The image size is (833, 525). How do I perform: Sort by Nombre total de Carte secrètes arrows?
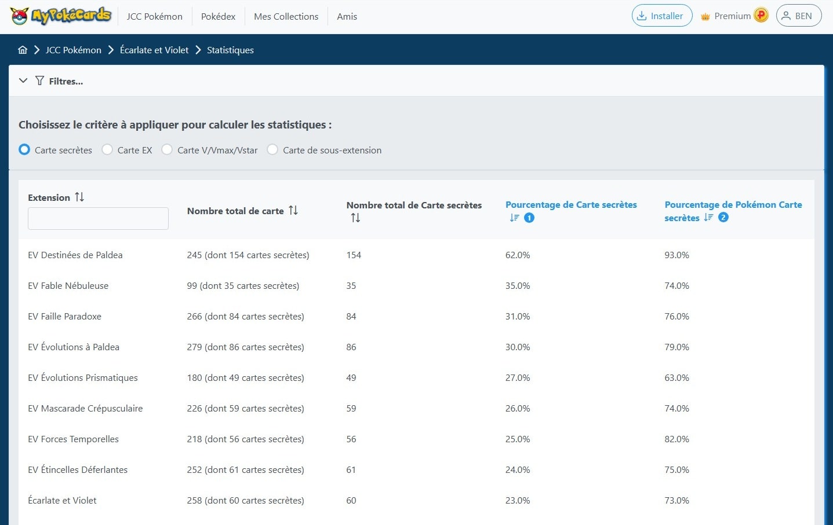pos(355,218)
